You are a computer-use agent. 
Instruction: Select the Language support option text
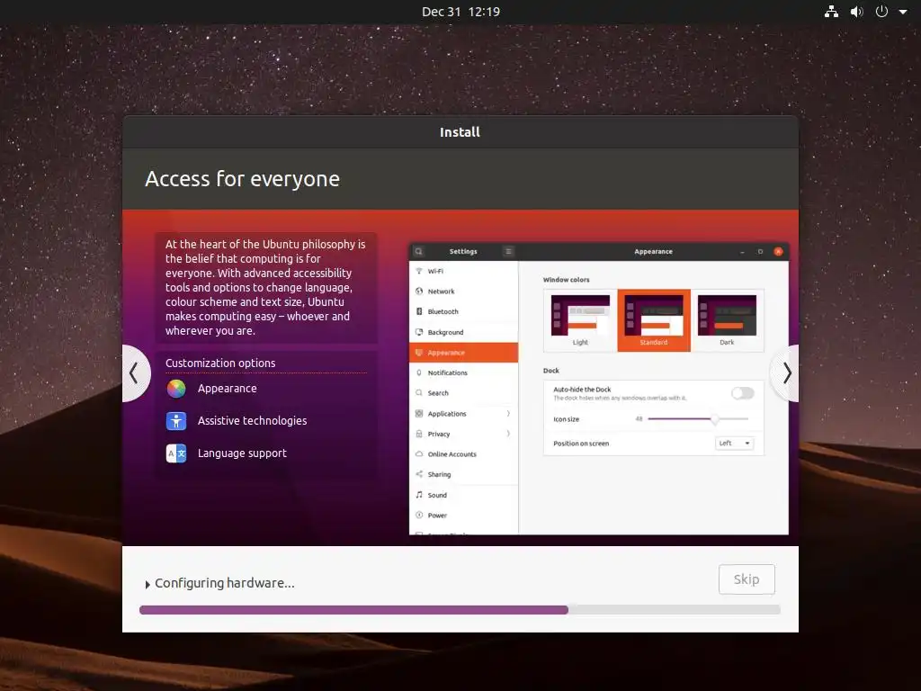pos(242,453)
